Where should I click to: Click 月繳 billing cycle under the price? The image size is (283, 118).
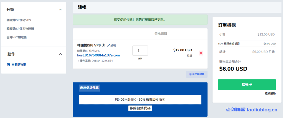189,56
